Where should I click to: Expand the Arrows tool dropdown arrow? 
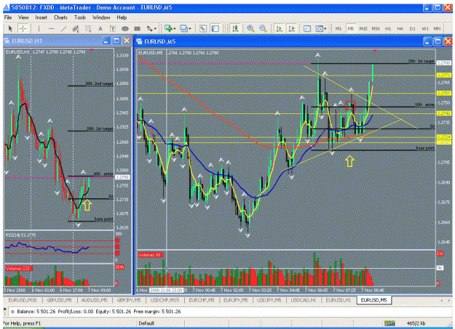[x=155, y=28]
